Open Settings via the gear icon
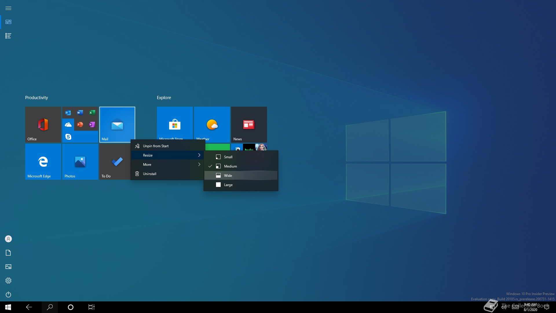 (8, 281)
